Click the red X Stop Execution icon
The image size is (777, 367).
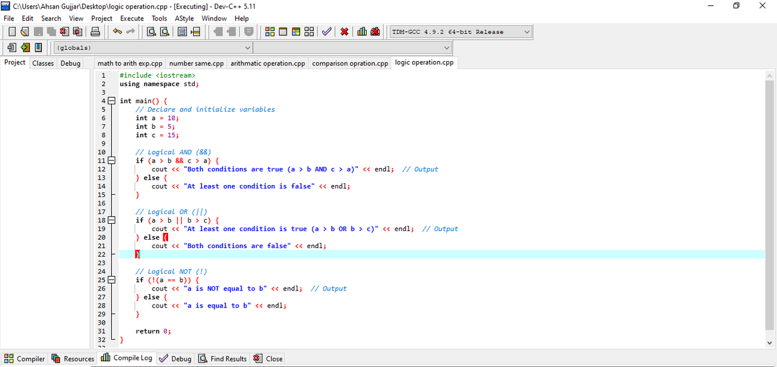tap(344, 32)
